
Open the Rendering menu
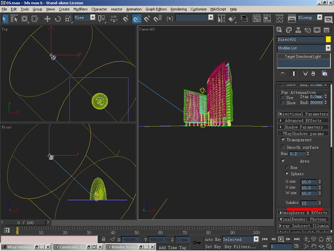click(x=179, y=9)
